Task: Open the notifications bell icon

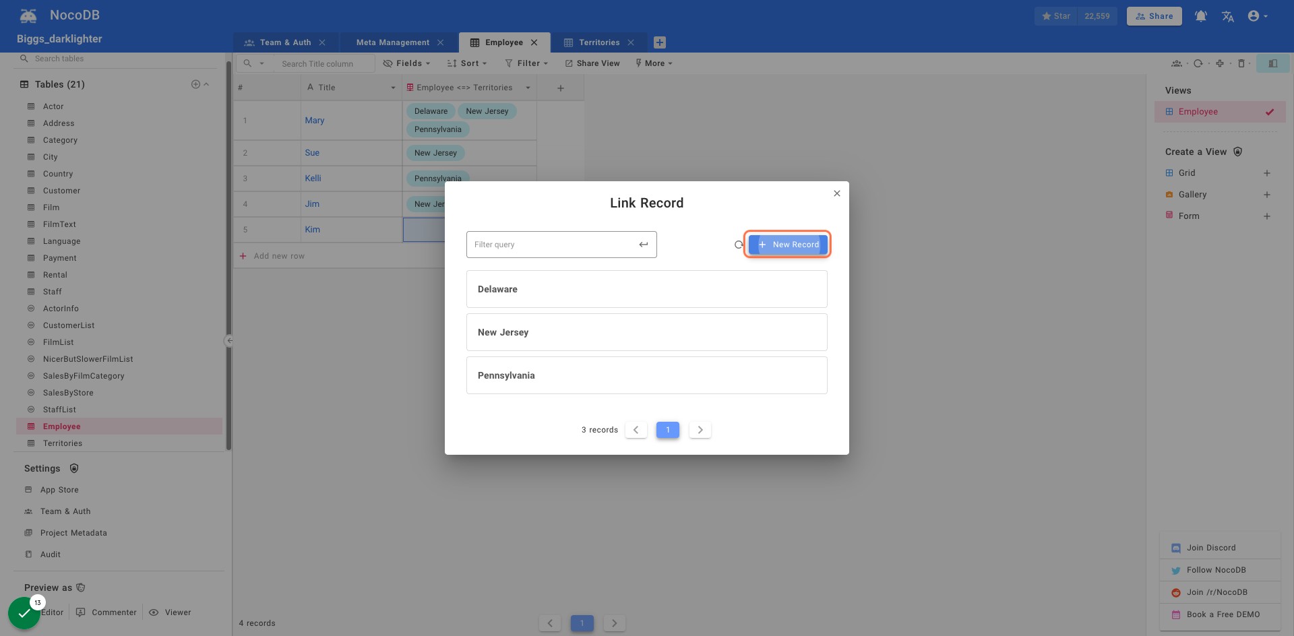Action: coord(1201,16)
